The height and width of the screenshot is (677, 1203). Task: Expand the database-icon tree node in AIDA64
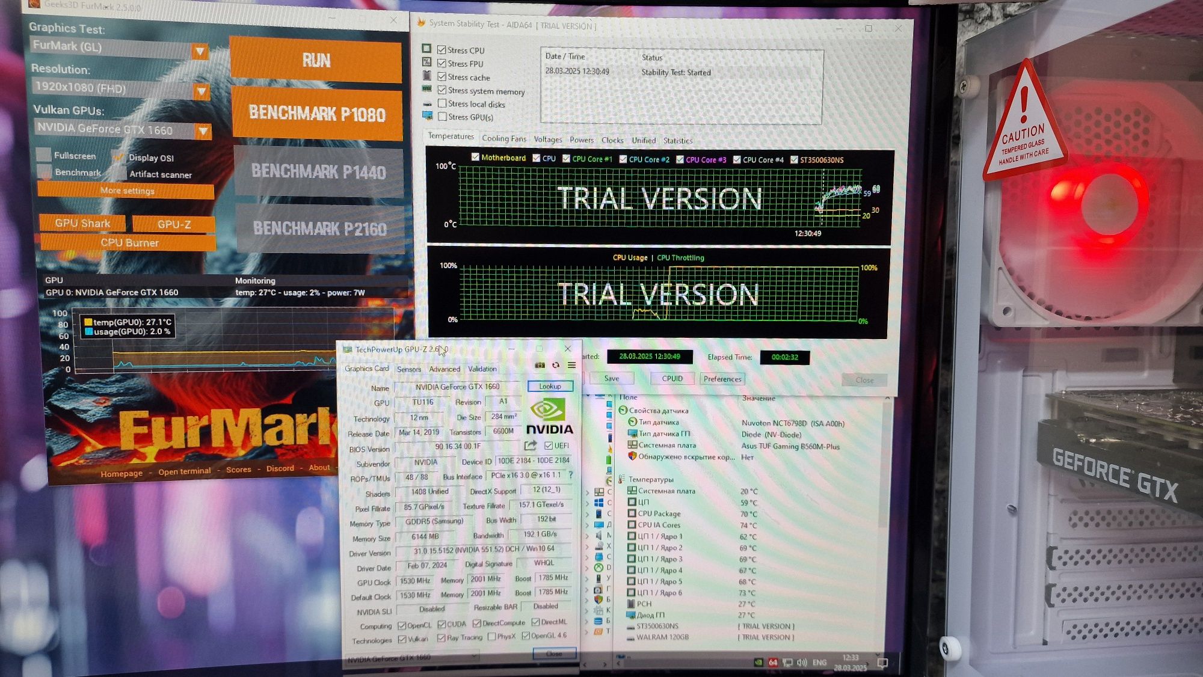click(588, 621)
